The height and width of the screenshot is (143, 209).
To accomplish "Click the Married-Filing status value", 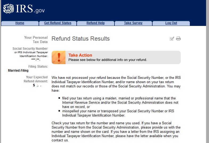I will pos(18,71).
